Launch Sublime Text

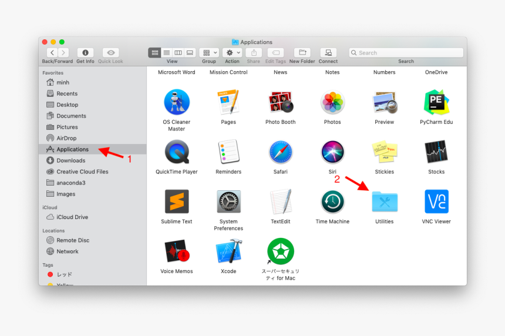pos(177,202)
